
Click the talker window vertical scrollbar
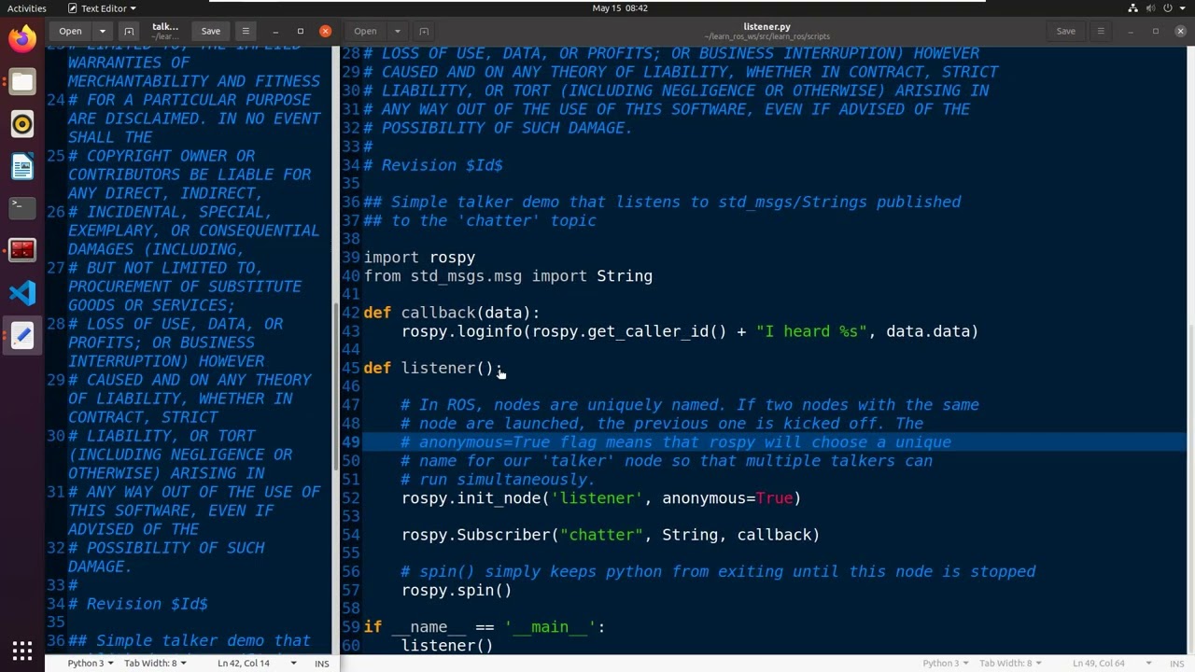coord(335,387)
